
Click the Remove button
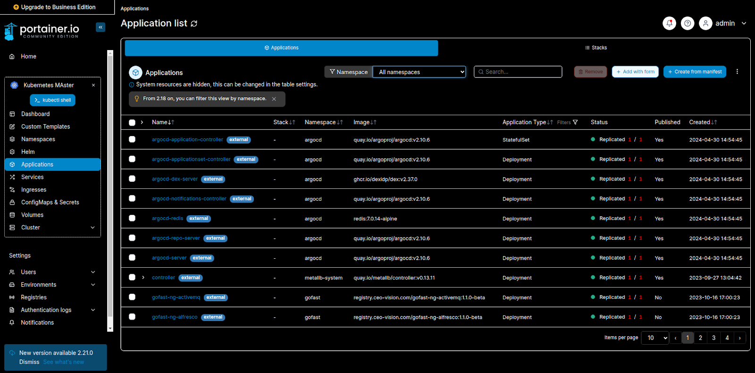pos(590,72)
